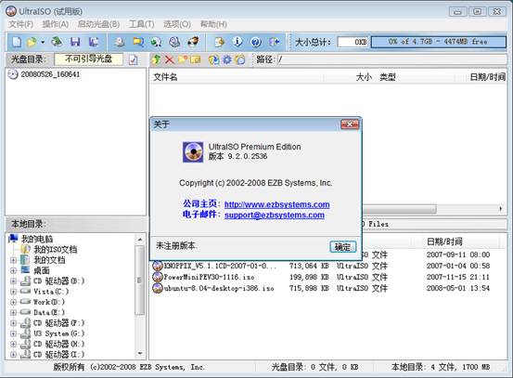This screenshot has width=513, height=378.
Task: Expand the Data(E:) drive node
Action: tap(13, 312)
